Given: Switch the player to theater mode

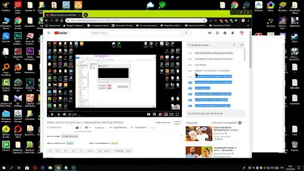Looking at the screenshot, I should tap(171, 114).
